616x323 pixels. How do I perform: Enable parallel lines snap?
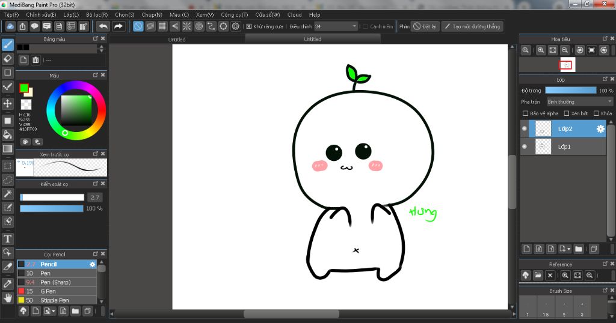[150, 26]
